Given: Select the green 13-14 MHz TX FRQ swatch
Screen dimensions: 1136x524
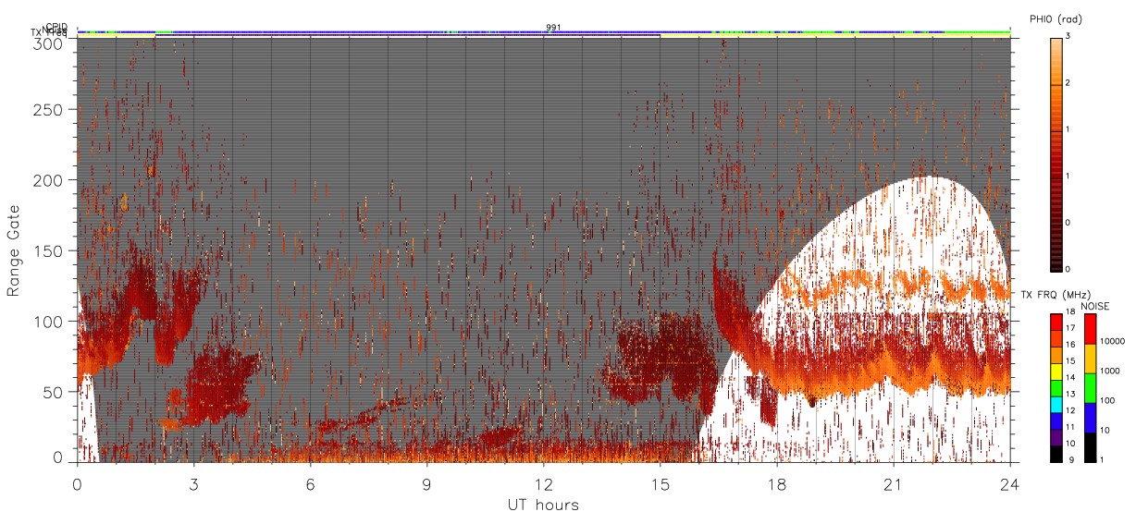Looking at the screenshot, I should (1056, 386).
